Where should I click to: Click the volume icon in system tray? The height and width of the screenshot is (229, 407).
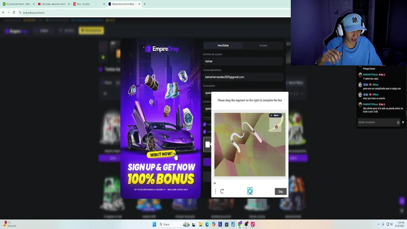(x=391, y=224)
